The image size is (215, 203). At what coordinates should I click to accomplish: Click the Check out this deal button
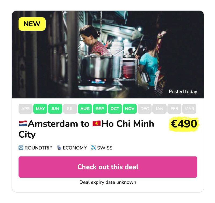[108, 167]
